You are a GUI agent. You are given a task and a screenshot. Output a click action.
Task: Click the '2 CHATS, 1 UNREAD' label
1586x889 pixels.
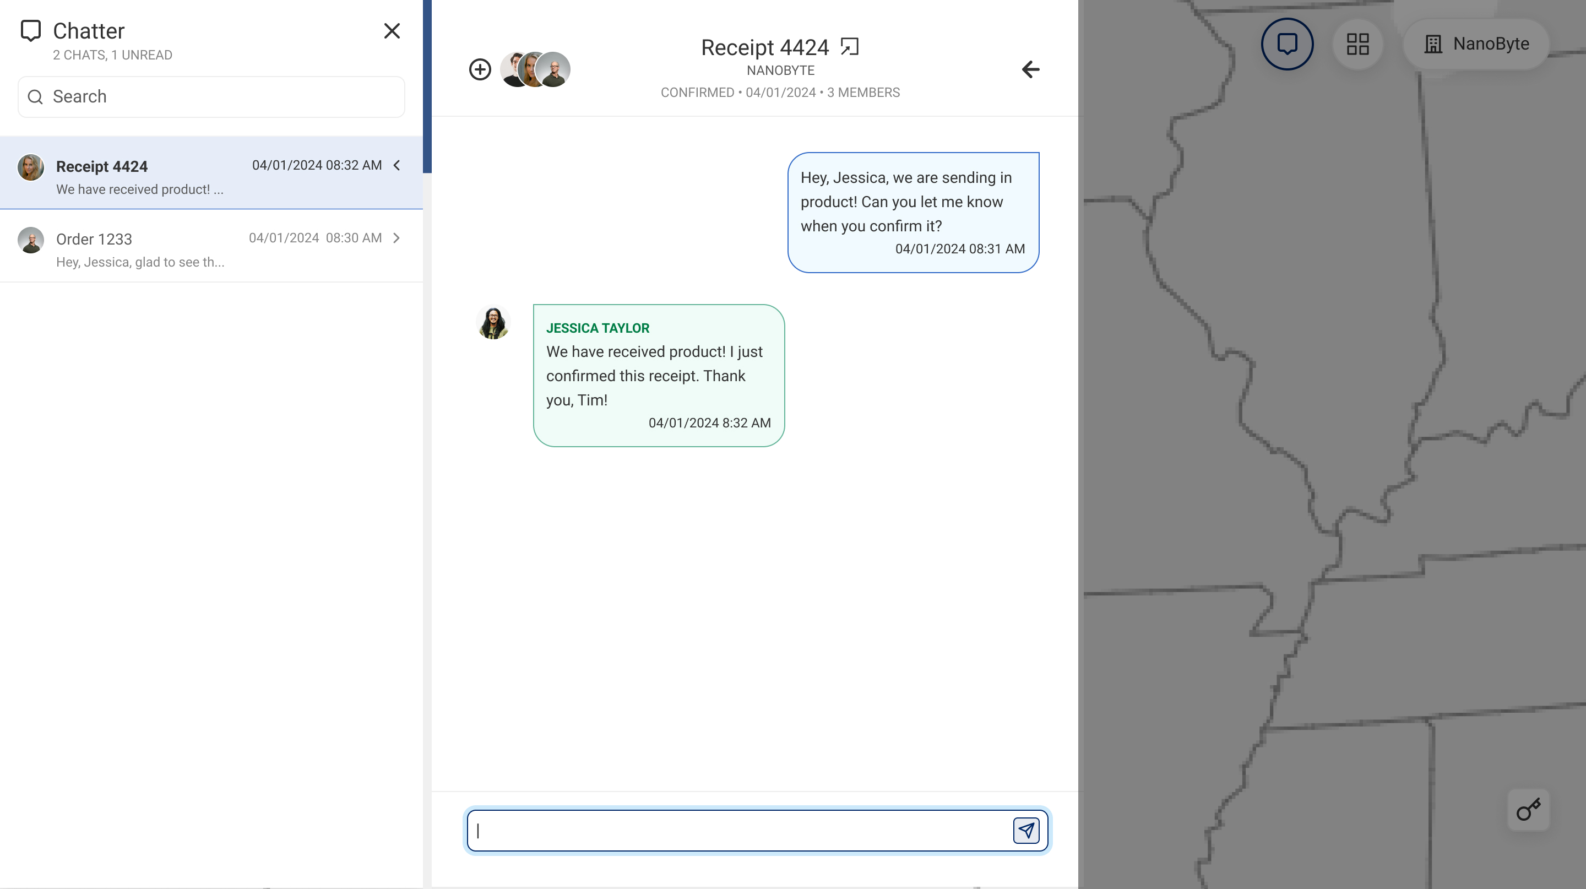click(x=112, y=55)
